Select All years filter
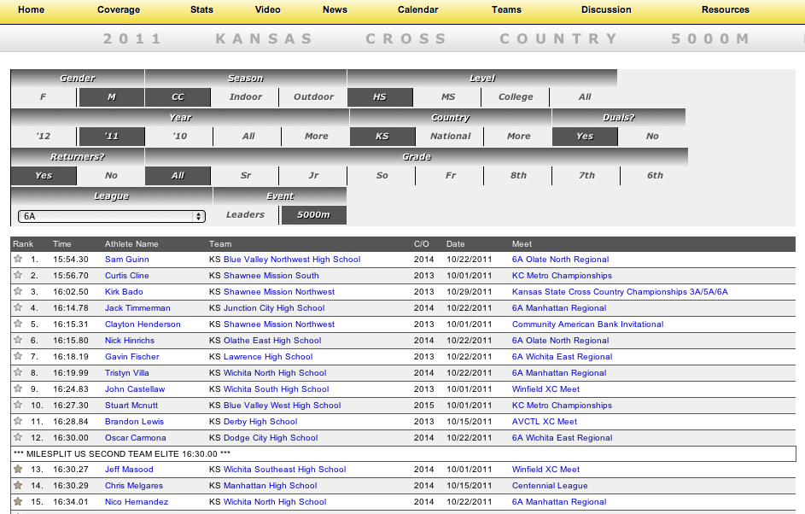Image resolution: width=805 pixels, height=514 pixels. pos(248,137)
